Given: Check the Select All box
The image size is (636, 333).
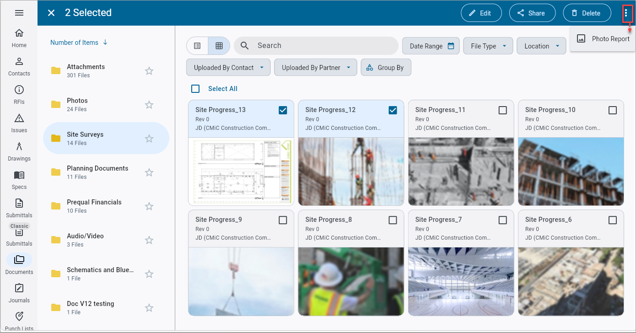Looking at the screenshot, I should [x=195, y=89].
